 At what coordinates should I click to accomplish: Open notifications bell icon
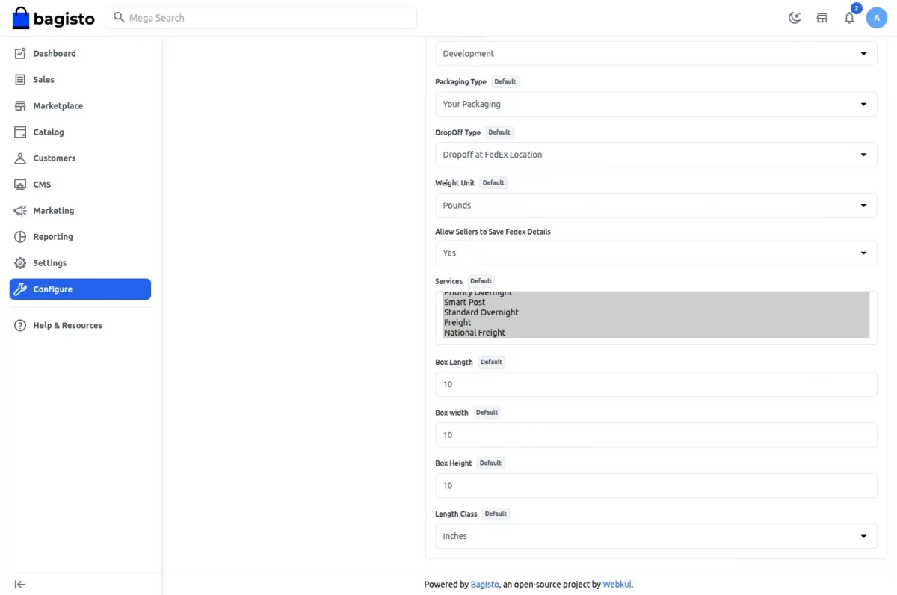pos(849,18)
